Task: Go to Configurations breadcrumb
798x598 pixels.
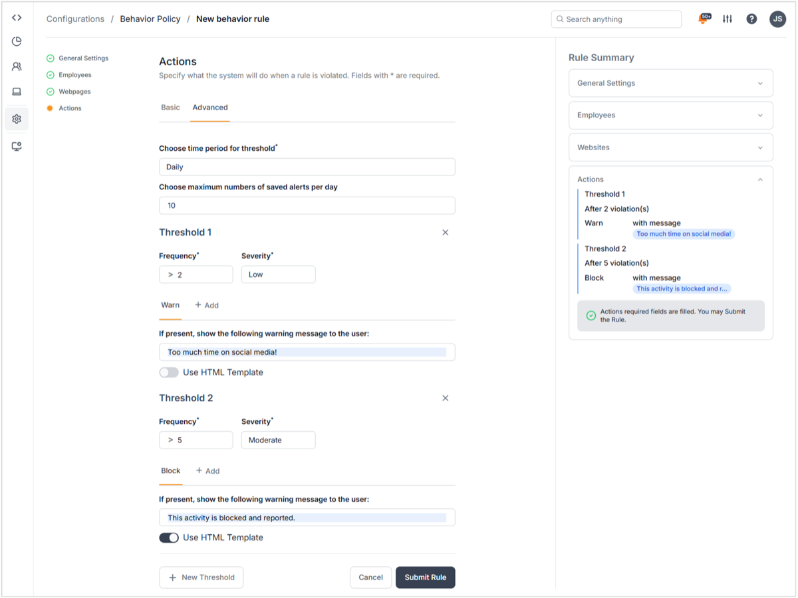Action: tap(75, 19)
